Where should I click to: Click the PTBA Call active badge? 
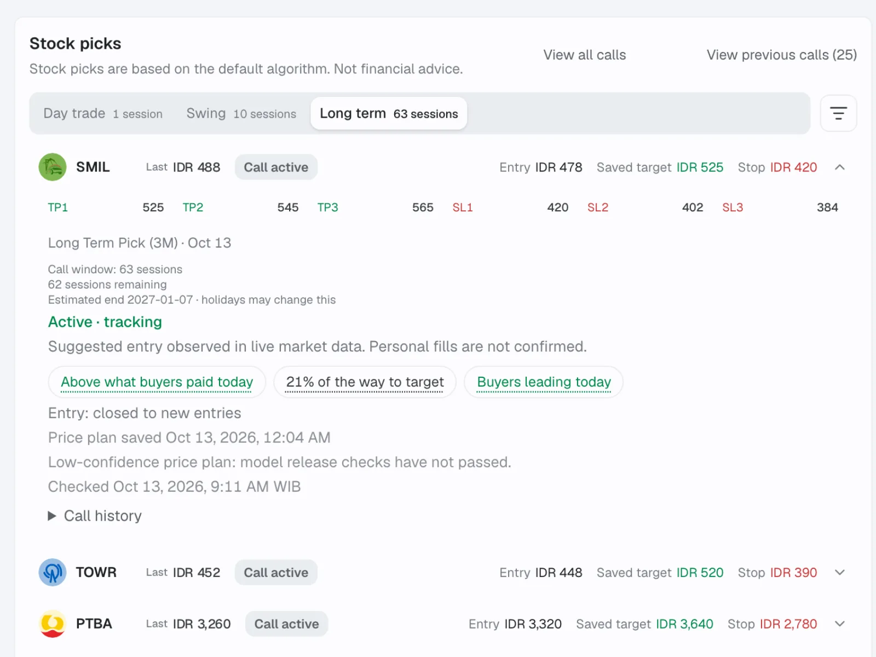tap(287, 624)
